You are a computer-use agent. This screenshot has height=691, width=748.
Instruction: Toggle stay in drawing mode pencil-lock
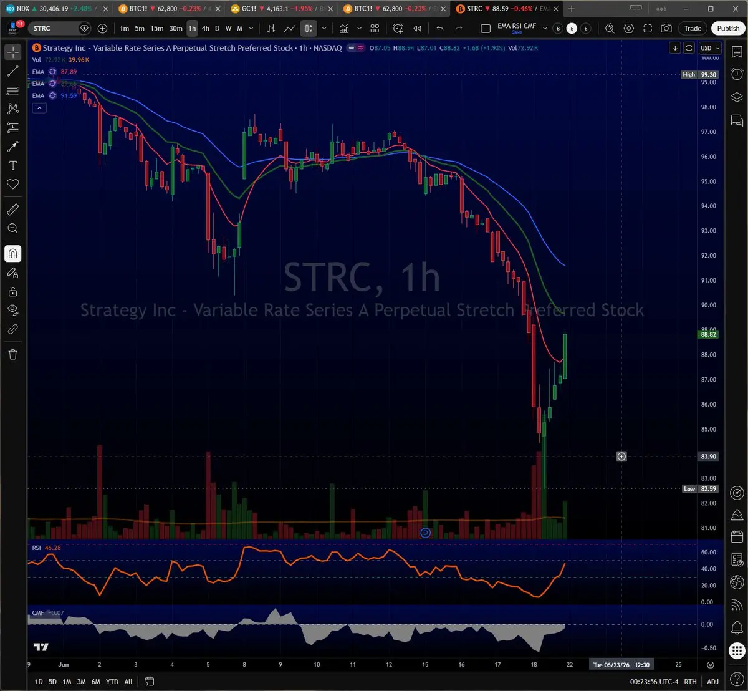(12, 273)
